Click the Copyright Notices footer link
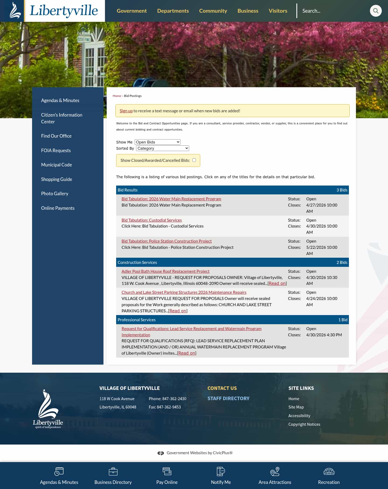Image resolution: width=388 pixels, height=489 pixels. click(x=304, y=424)
